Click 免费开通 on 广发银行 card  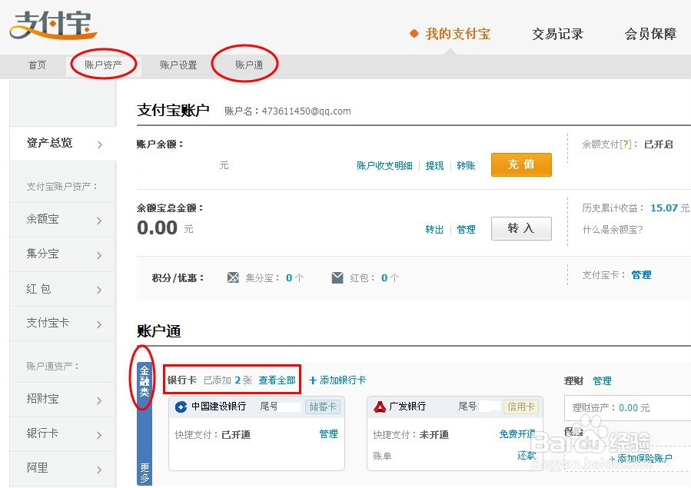tap(517, 434)
